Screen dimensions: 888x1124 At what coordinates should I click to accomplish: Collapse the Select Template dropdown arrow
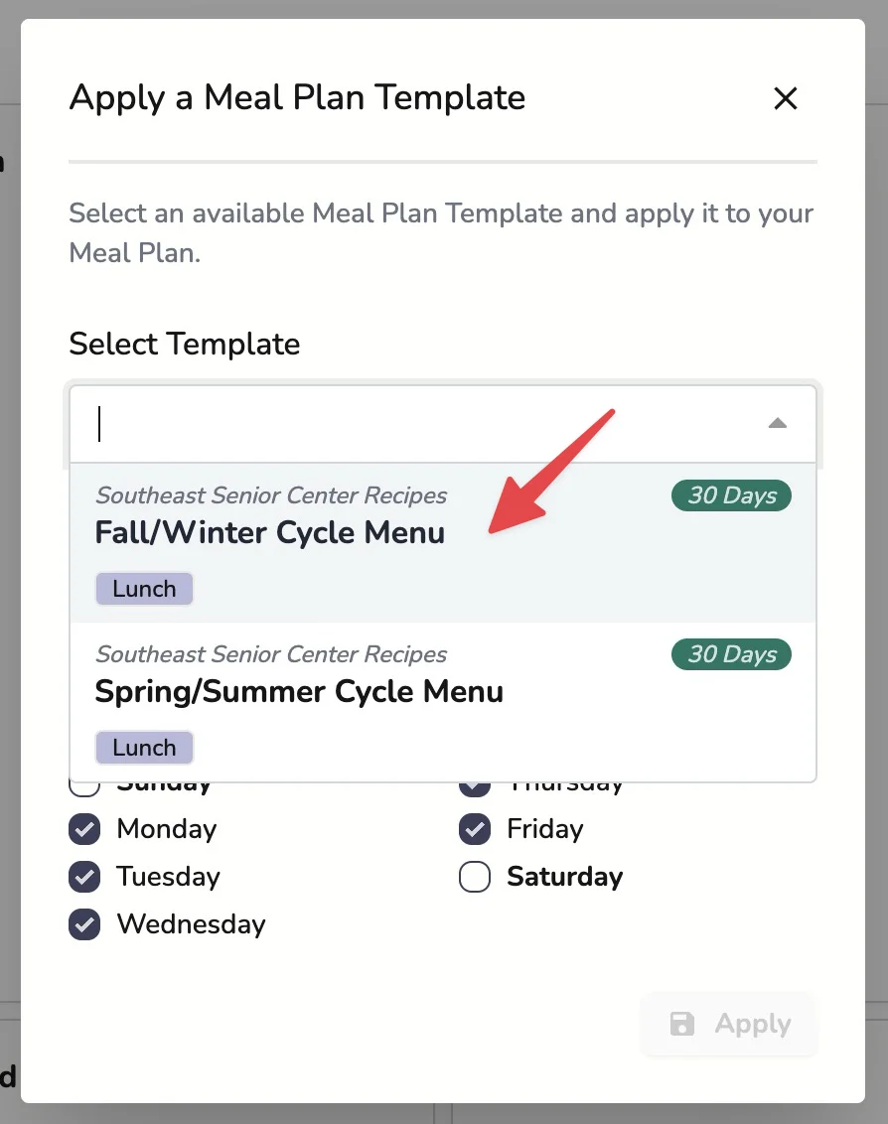pyautogui.click(x=778, y=424)
